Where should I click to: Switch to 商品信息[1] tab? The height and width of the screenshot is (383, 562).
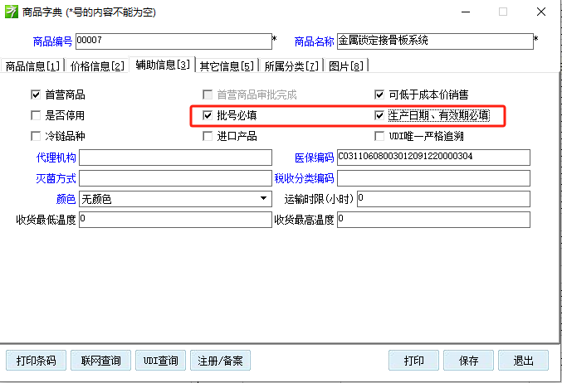[33, 65]
